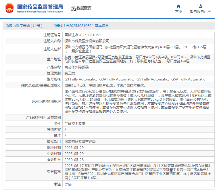This screenshot has width=215, height=190.
Task: Open the 数据查询 search icon
Action: point(73,8)
